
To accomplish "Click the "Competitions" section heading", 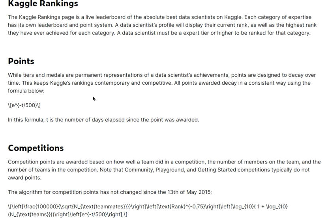I will point(36,148).
